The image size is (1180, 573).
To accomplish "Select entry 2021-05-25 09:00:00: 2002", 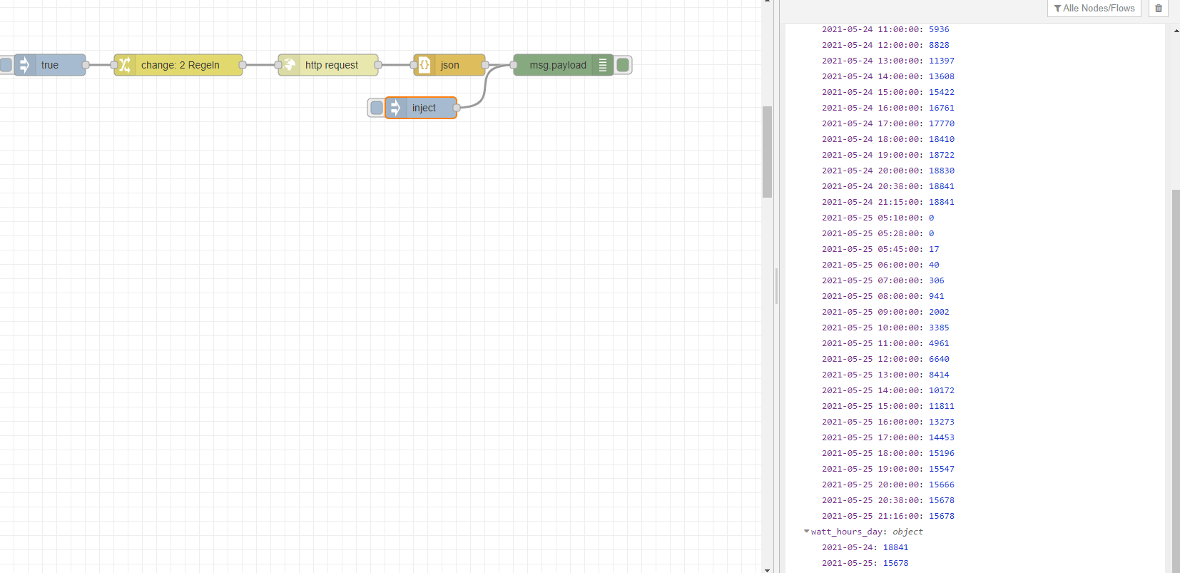I will point(885,312).
